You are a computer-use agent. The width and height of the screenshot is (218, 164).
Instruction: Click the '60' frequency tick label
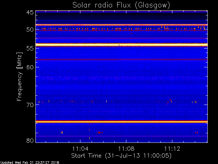click(30, 67)
